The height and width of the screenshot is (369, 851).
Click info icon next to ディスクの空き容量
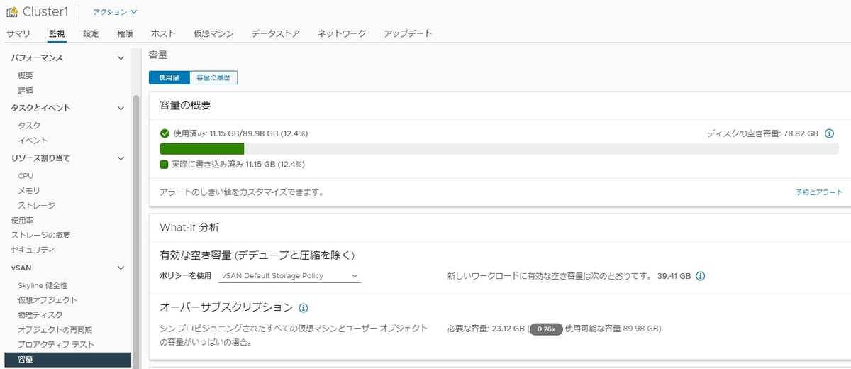tap(829, 133)
